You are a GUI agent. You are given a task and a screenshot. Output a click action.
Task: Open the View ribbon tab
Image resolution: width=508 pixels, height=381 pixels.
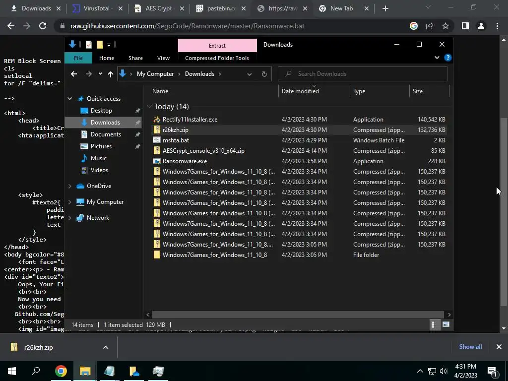tap(163, 58)
